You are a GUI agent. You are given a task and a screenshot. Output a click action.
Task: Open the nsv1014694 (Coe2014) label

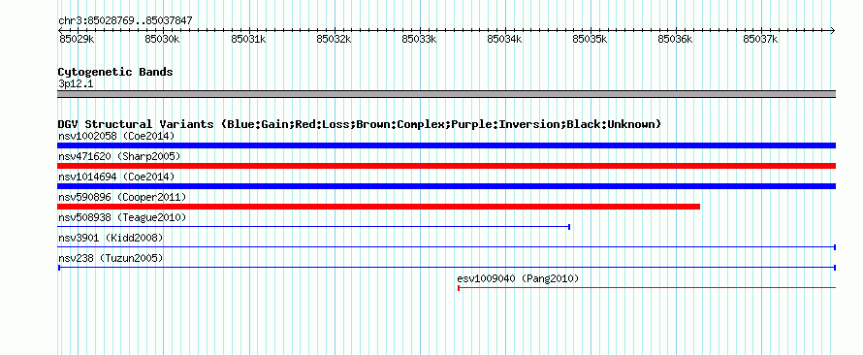click(x=116, y=177)
